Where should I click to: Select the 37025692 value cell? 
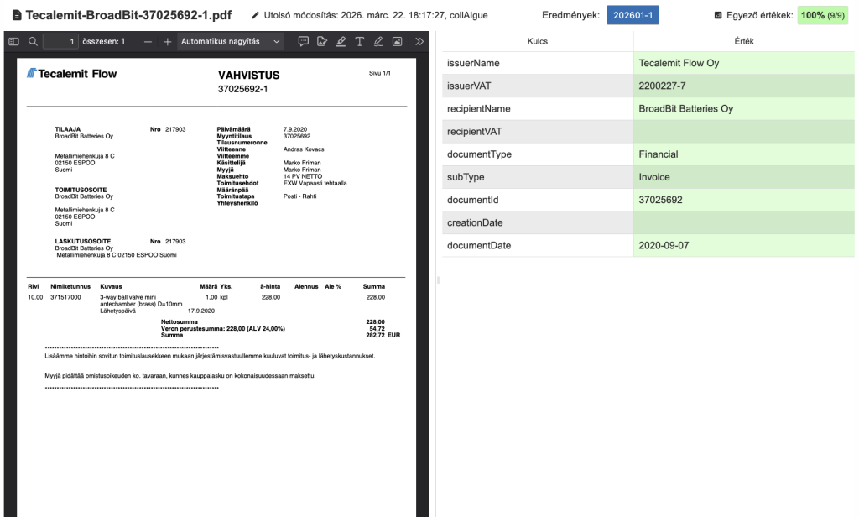coord(744,200)
